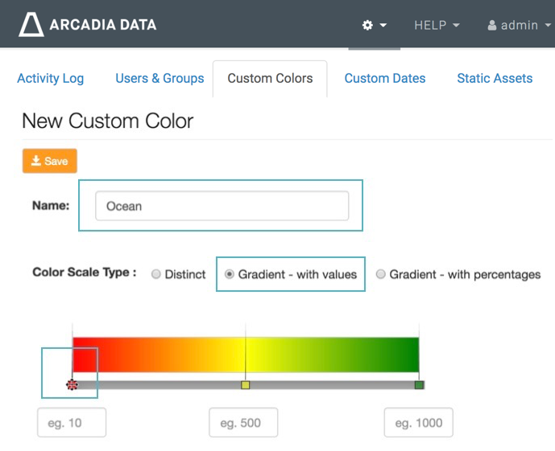Viewport: 555px width, 451px height.
Task: Switch to the Activity Log tab
Action: click(x=50, y=78)
